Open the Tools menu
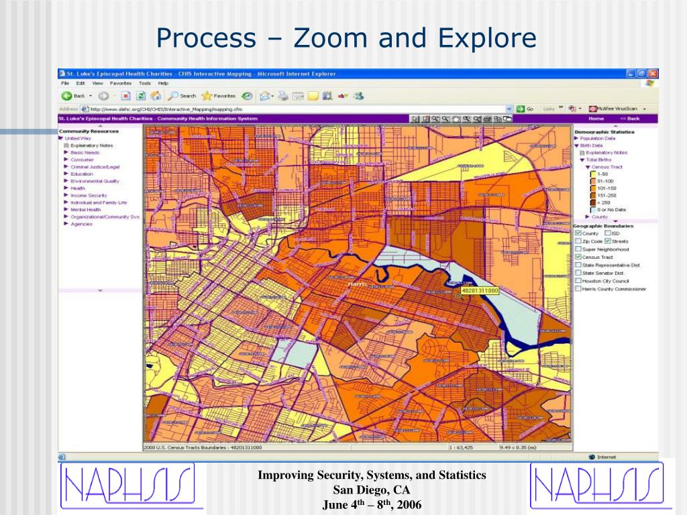Image resolution: width=687 pixels, height=515 pixels. 145,83
